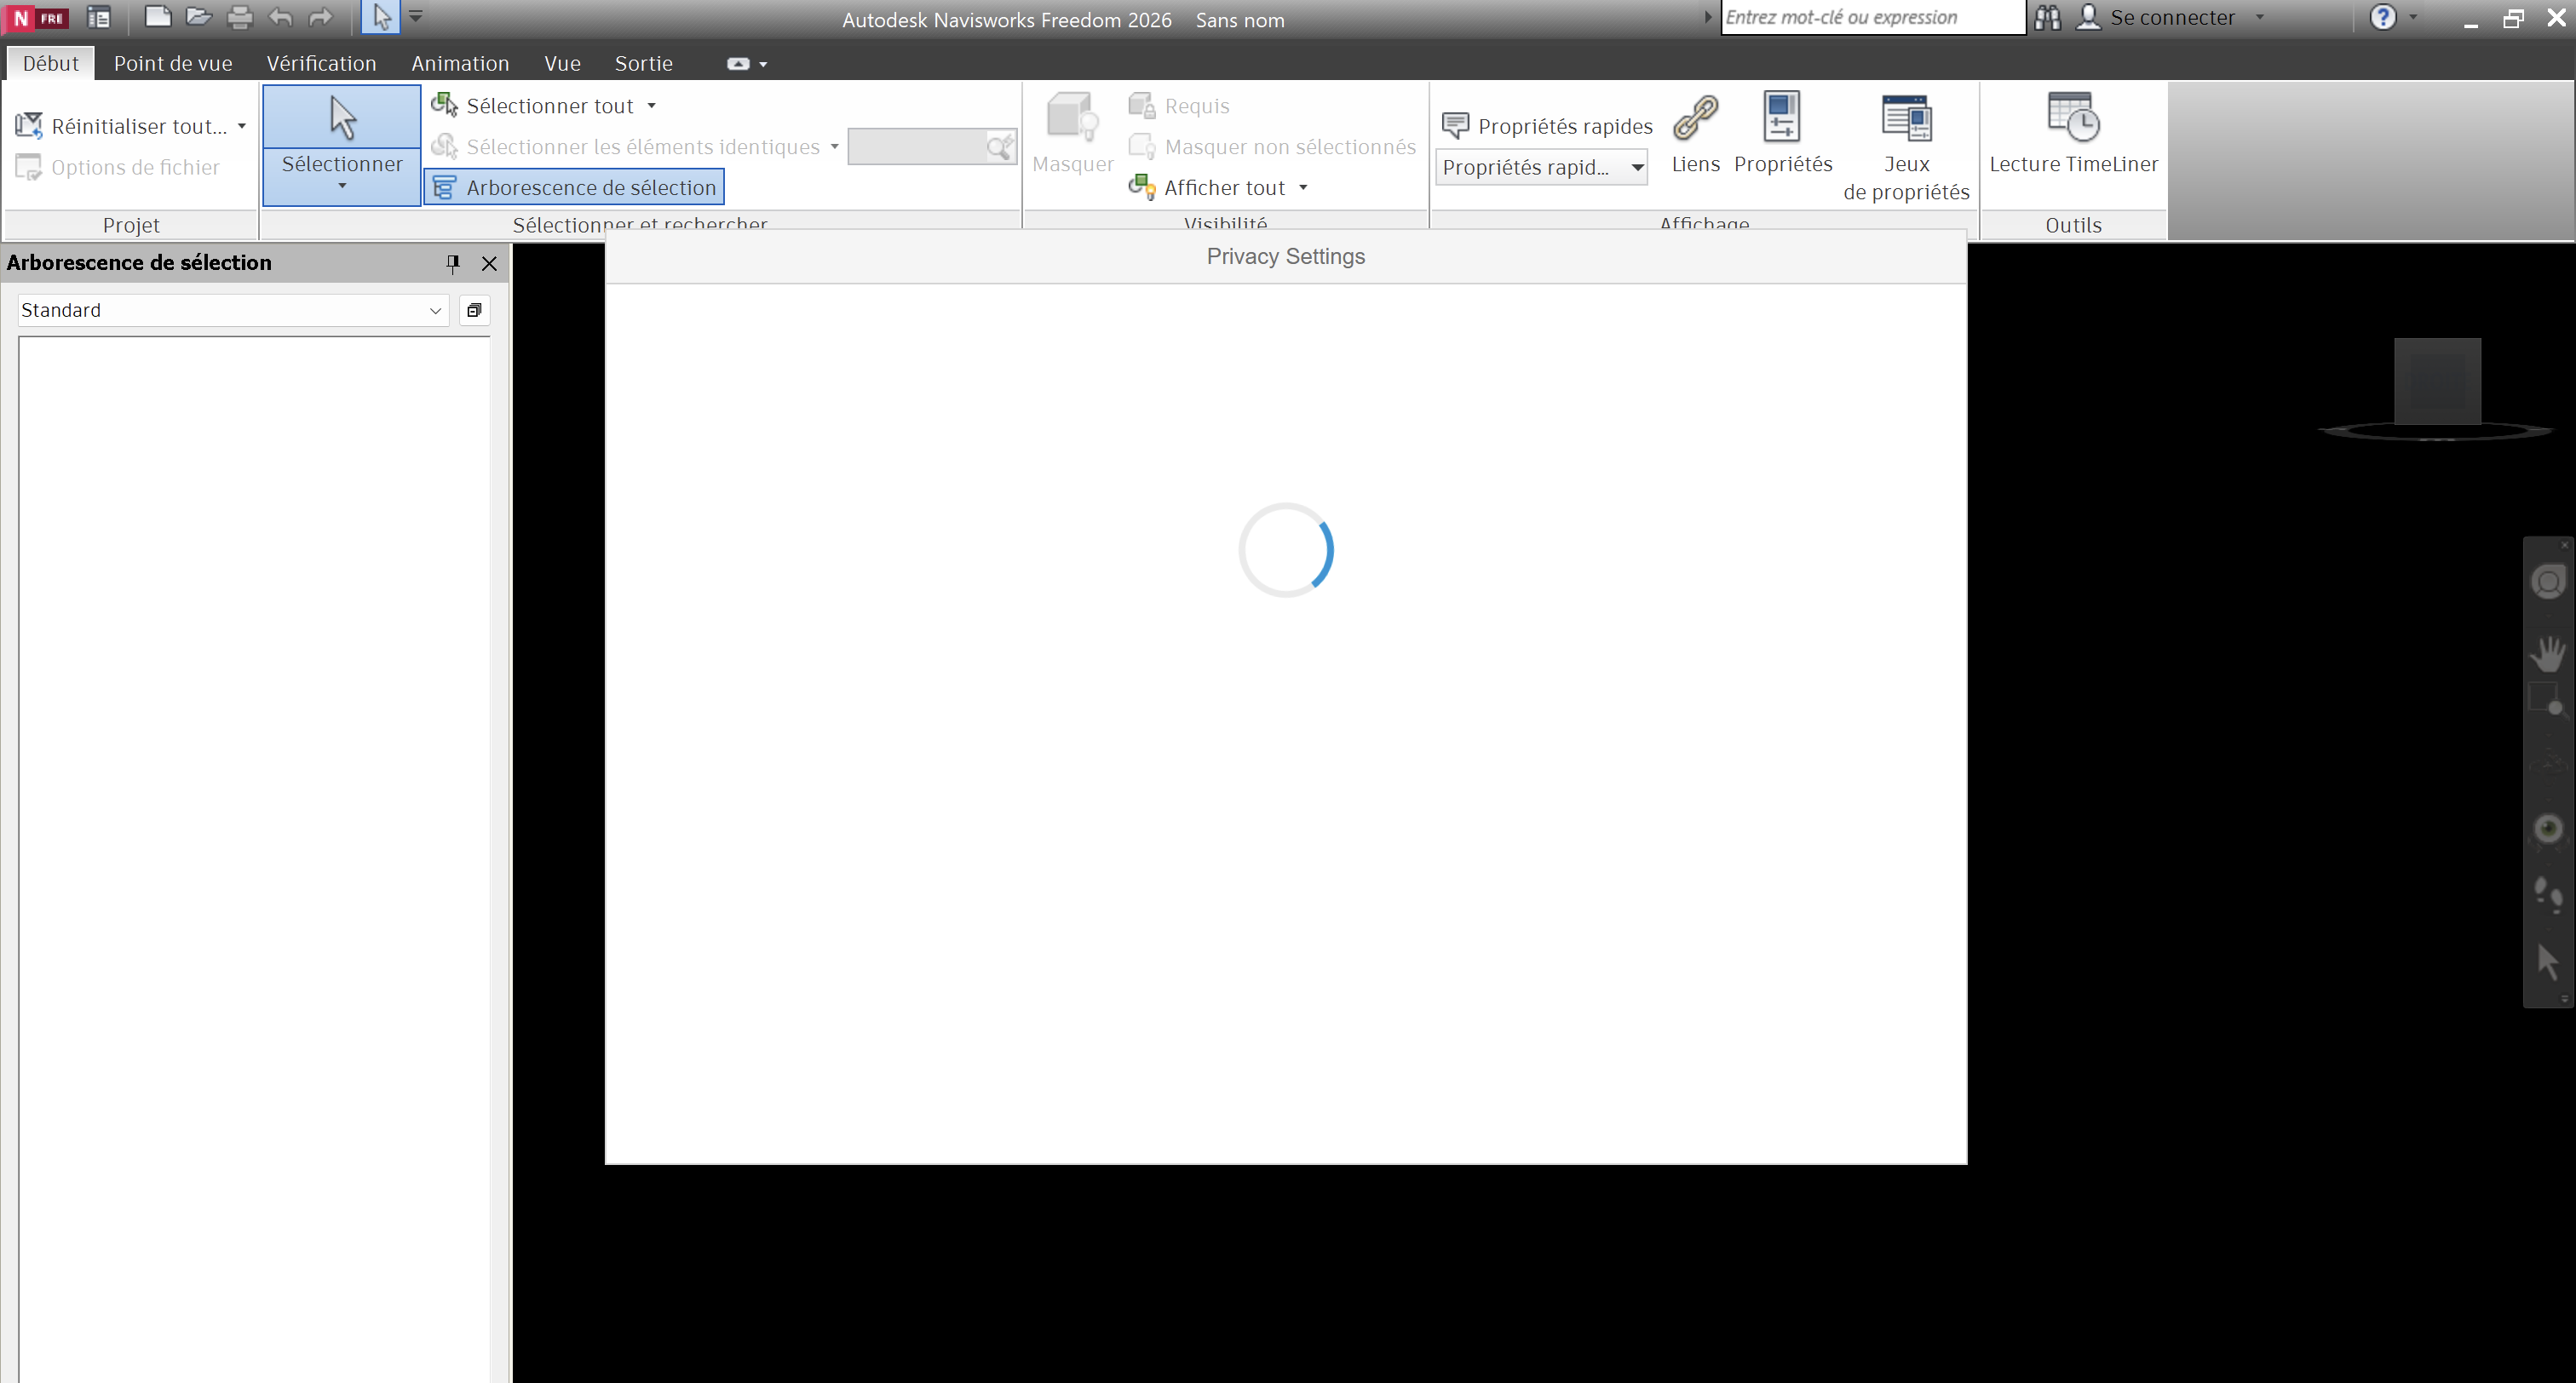
Task: Select the Pan hand tool in navigation bar
Action: (x=2548, y=652)
